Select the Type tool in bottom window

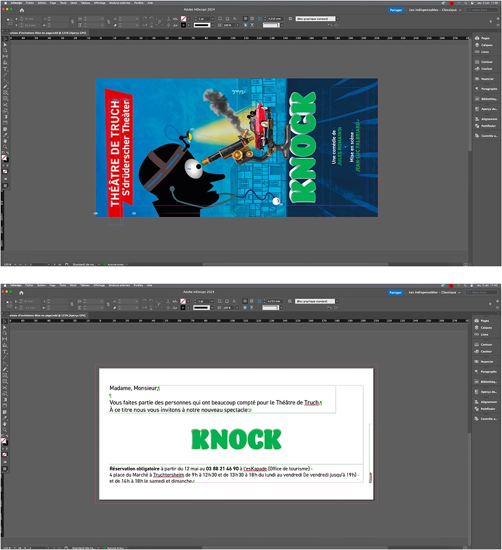click(5, 352)
